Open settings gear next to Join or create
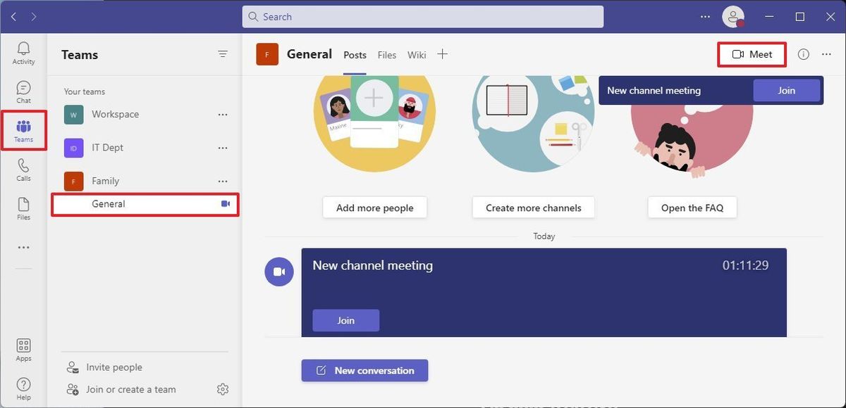Image resolution: width=846 pixels, height=408 pixels. [x=223, y=388]
